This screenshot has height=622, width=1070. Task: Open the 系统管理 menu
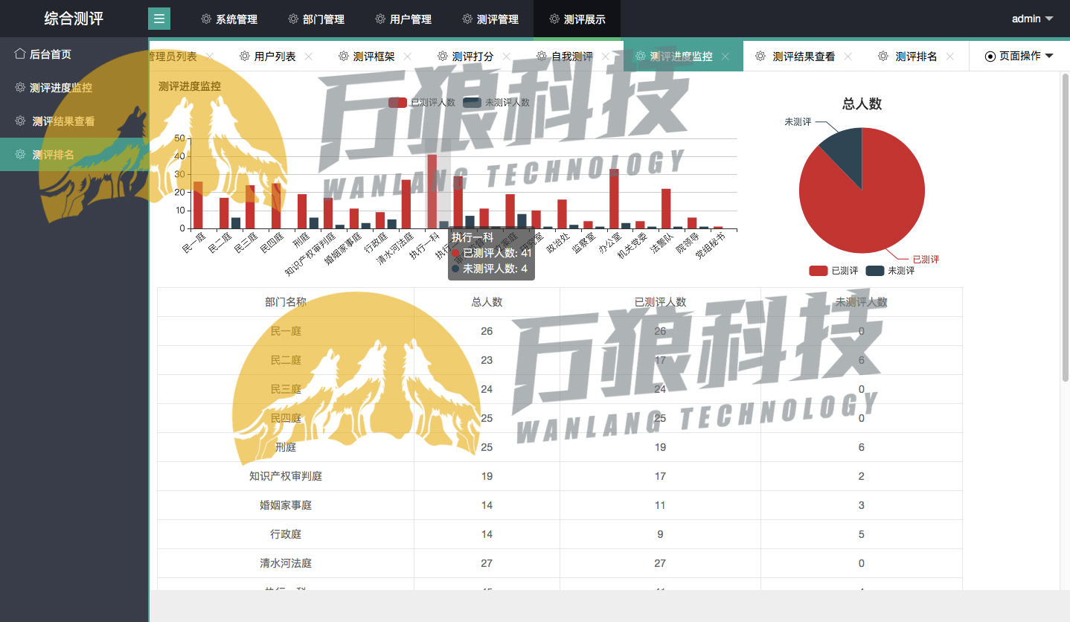tap(229, 19)
